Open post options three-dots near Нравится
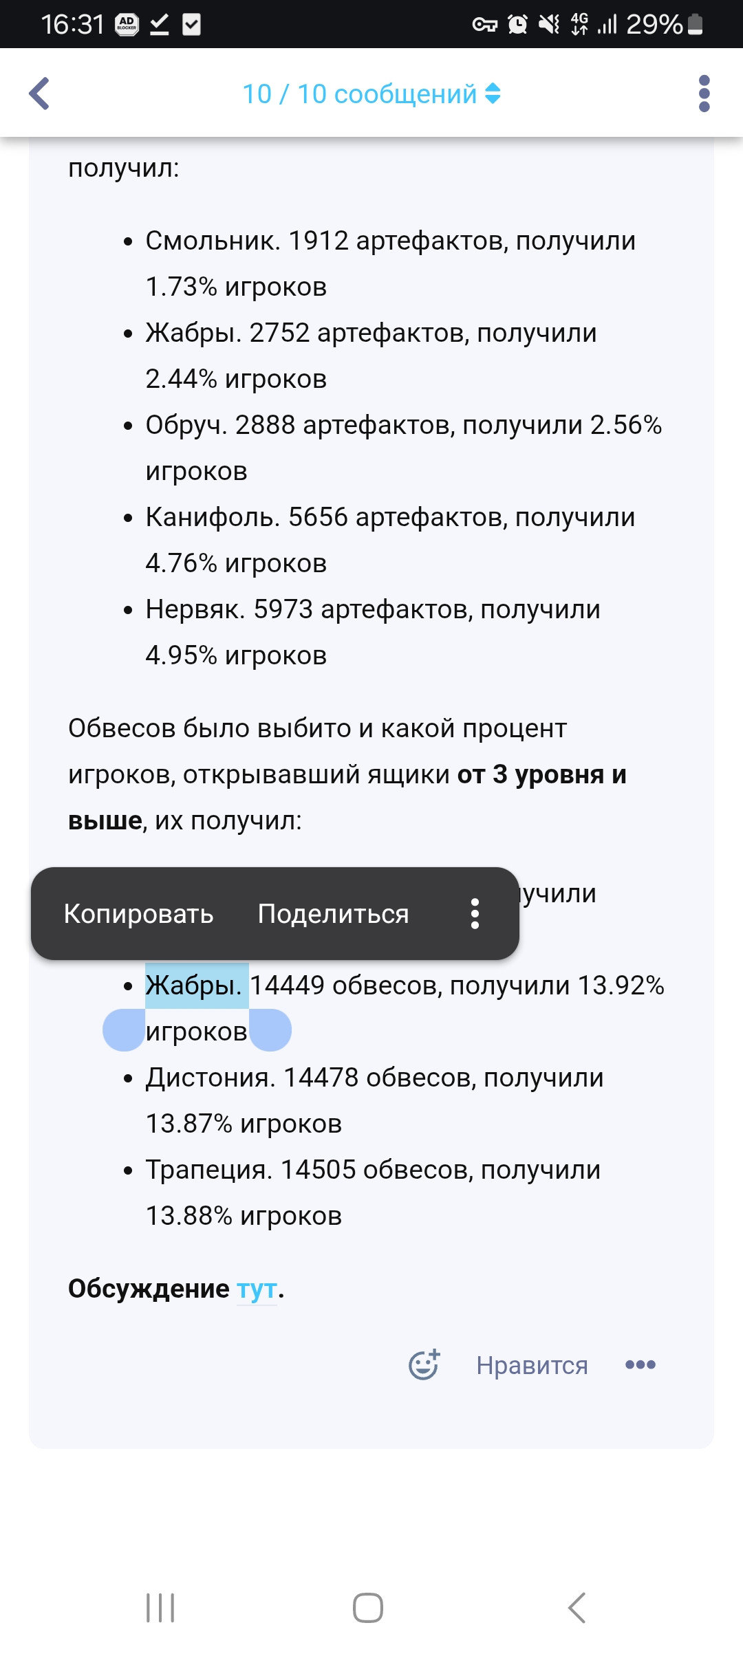This screenshot has width=743, height=1656. pyautogui.click(x=640, y=1364)
